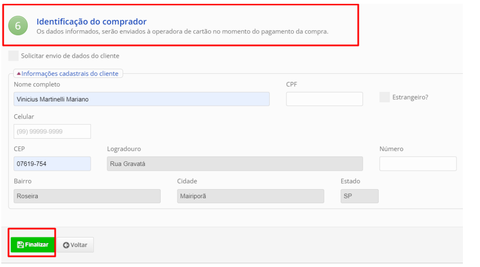Image resolution: width=480 pixels, height=267 pixels.
Task: Click the floppy disk icon on Finalizar
Action: 20,245
